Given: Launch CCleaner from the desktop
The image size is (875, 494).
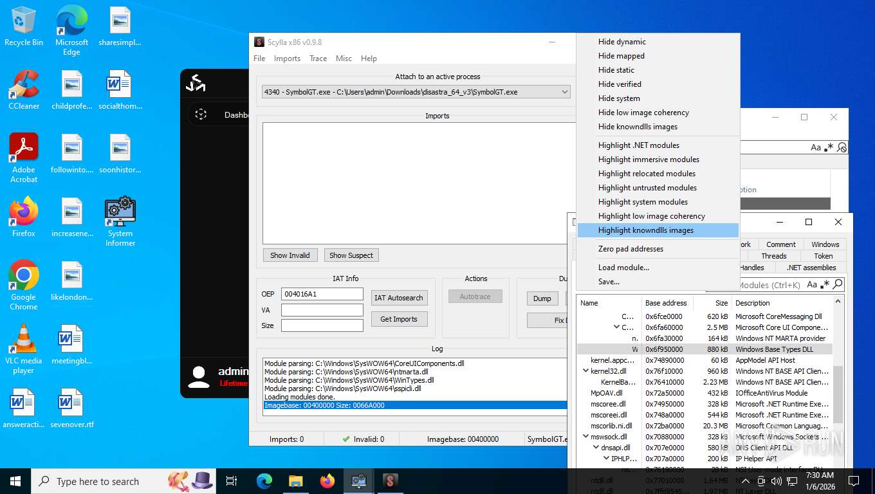Looking at the screenshot, I should (x=24, y=91).
